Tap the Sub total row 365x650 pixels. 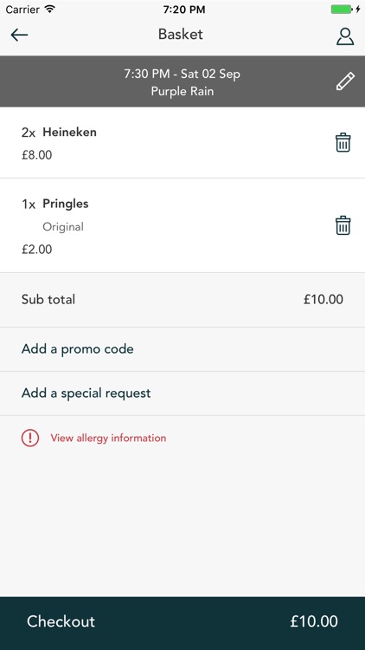point(182,300)
